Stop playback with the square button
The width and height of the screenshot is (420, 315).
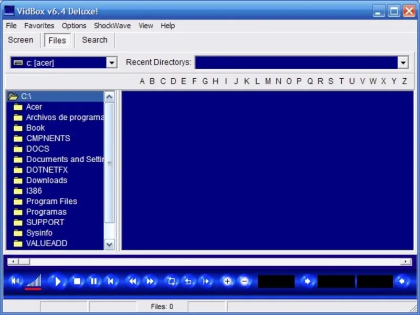(x=77, y=281)
